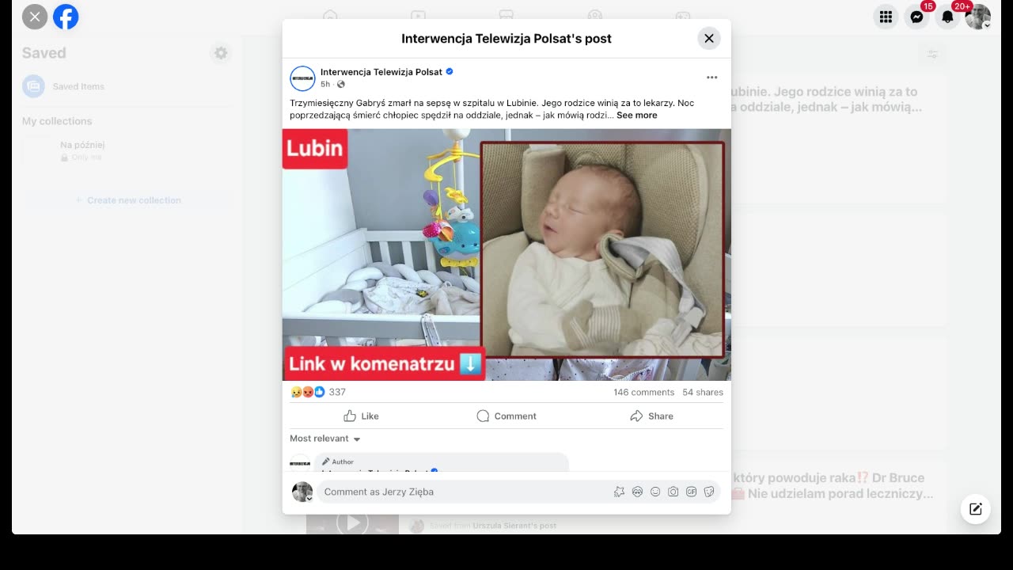The height and width of the screenshot is (570, 1013).
Task: Open the account profile menu
Action: click(978, 17)
